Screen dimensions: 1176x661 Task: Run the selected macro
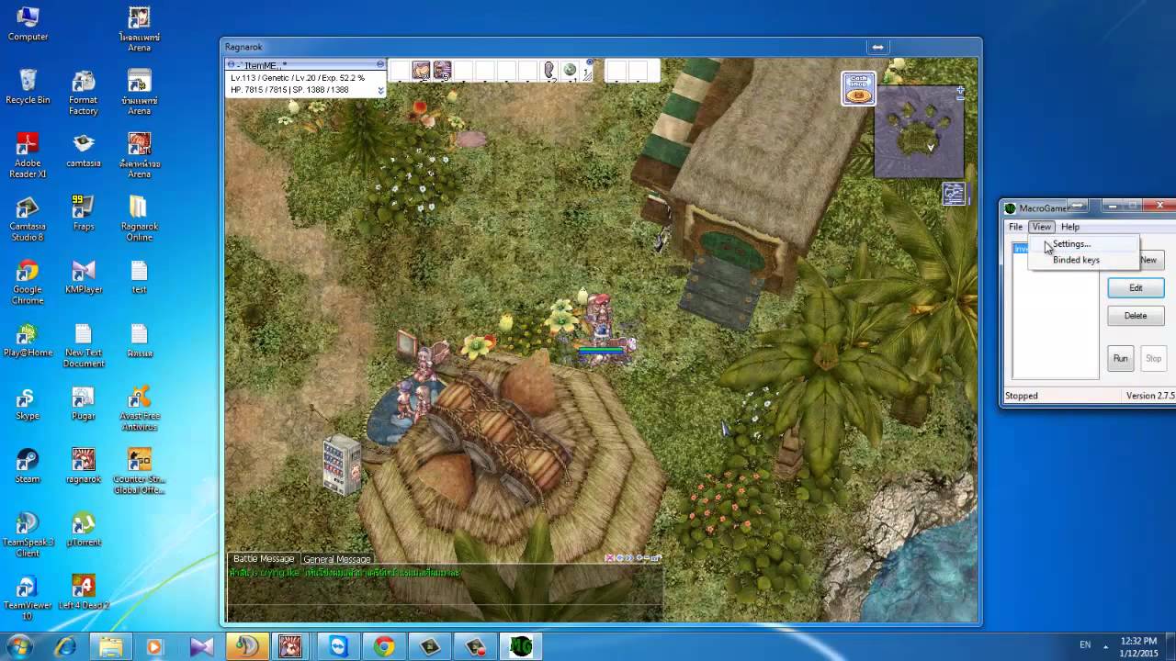pyautogui.click(x=1120, y=359)
